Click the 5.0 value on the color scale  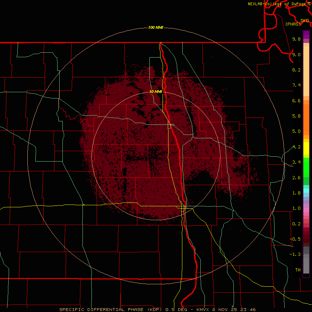point(296,131)
